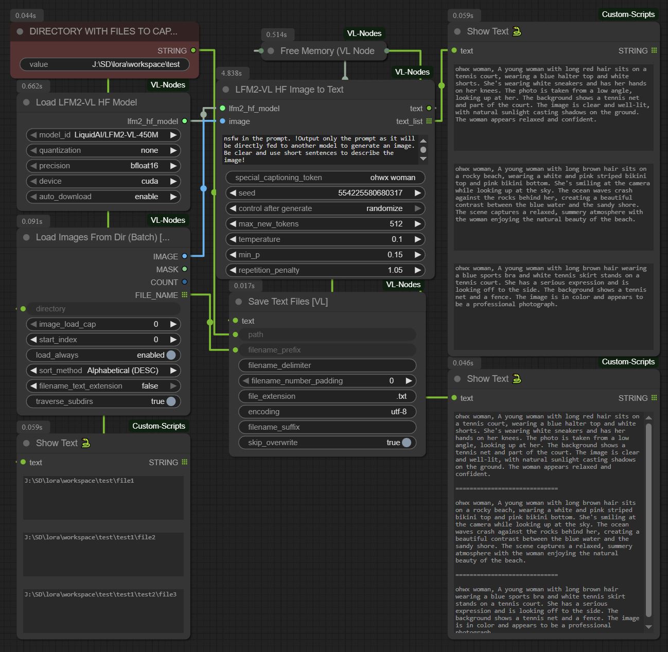Open the control after generate dropdown
The width and height of the screenshot is (668, 652).
coord(325,208)
